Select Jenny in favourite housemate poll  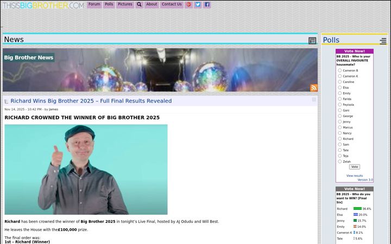point(339,122)
